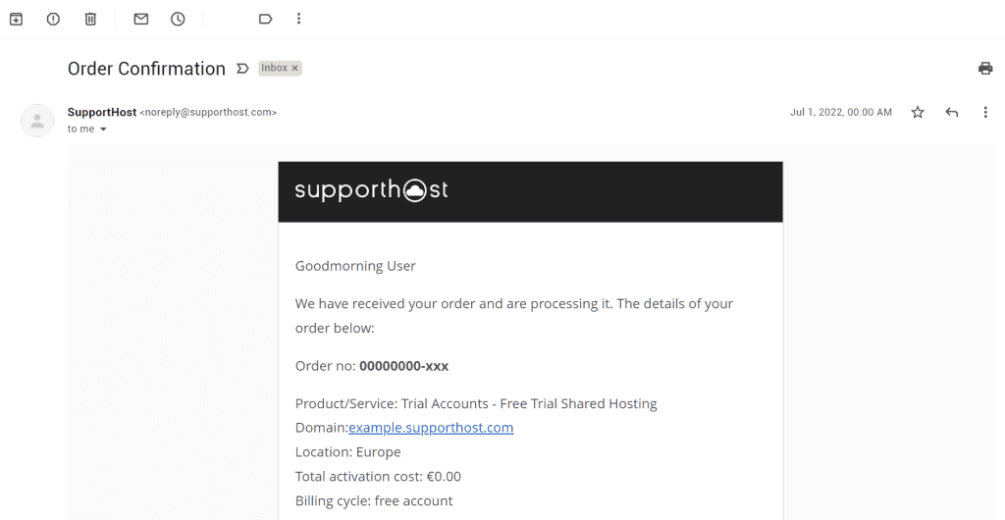1005x520 pixels.
Task: Open the toolbar's three-dot more menu
Action: (x=298, y=19)
